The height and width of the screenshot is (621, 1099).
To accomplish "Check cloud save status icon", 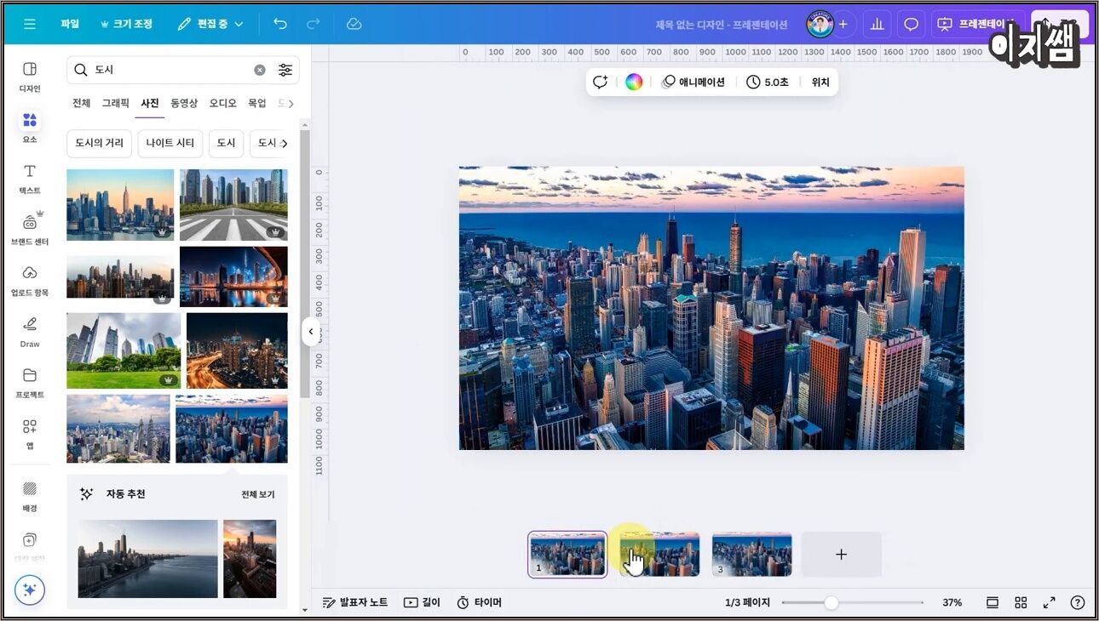I will 354,24.
